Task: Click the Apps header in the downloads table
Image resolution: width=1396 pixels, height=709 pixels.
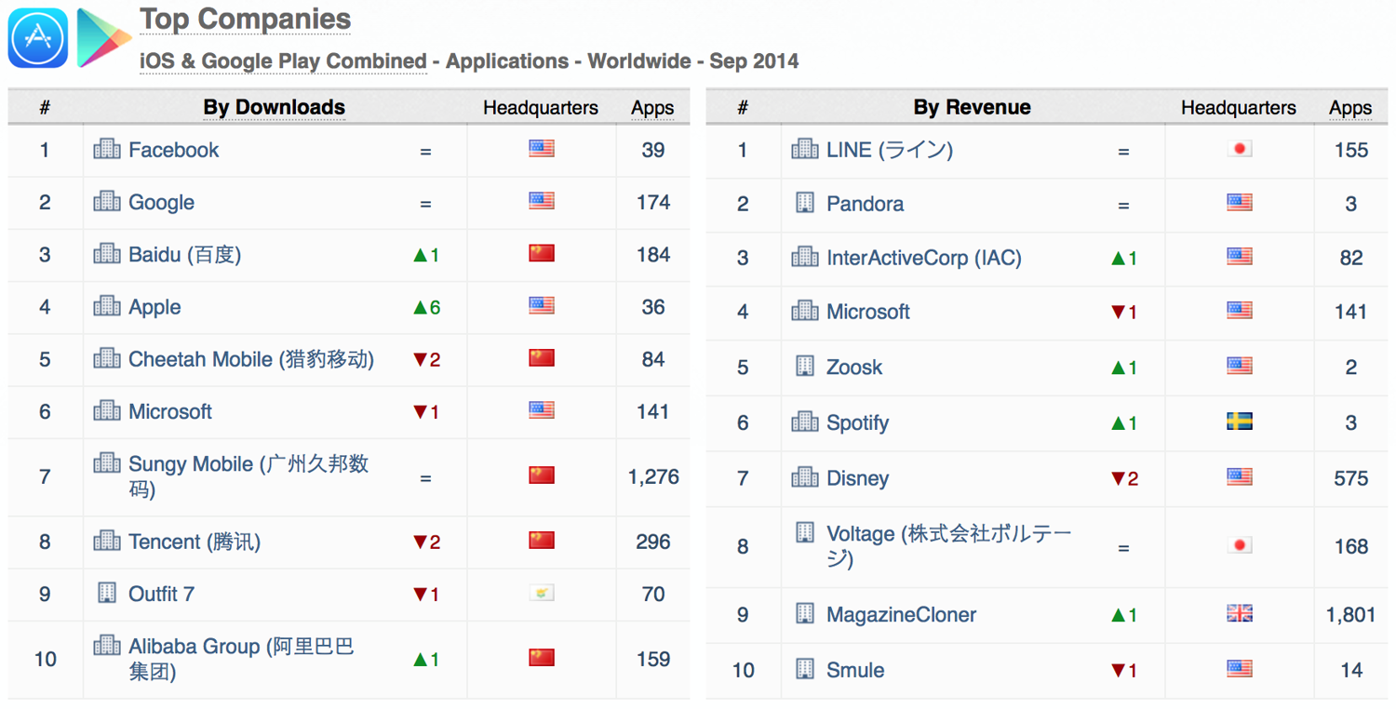Action: pos(652,108)
